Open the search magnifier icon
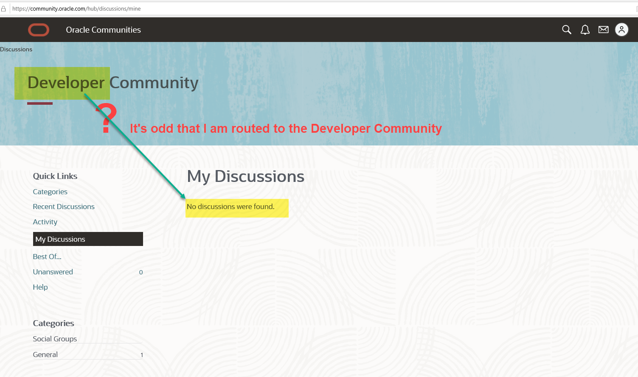This screenshot has width=638, height=377. point(567,30)
